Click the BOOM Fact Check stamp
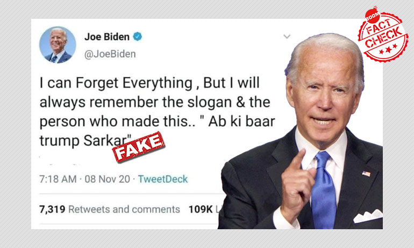The width and height of the screenshot is (414, 248). coord(383,34)
